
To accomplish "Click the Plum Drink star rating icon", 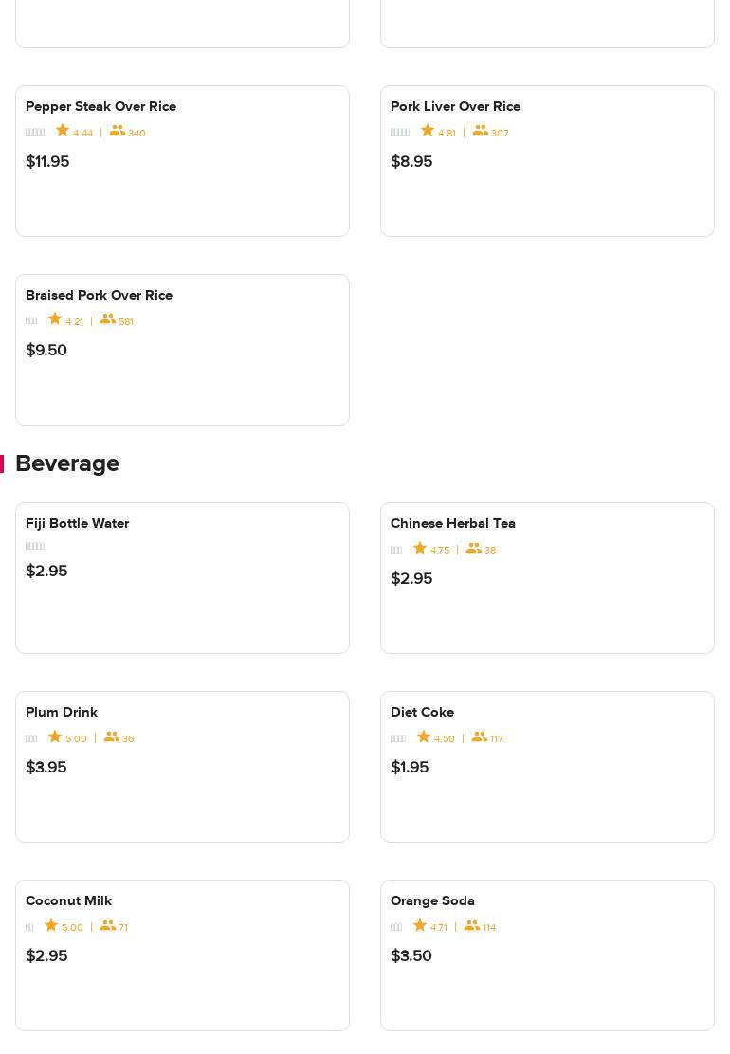I will pos(55,736).
